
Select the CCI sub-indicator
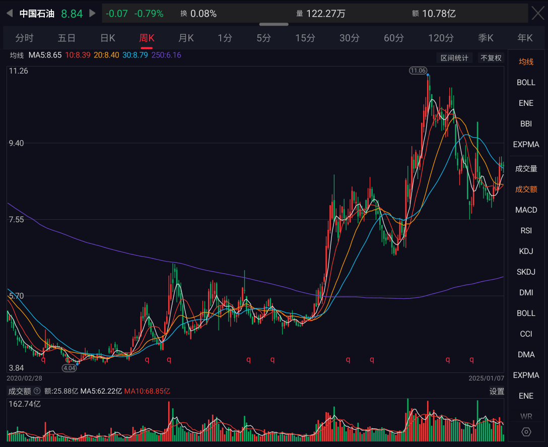pyautogui.click(x=526, y=334)
